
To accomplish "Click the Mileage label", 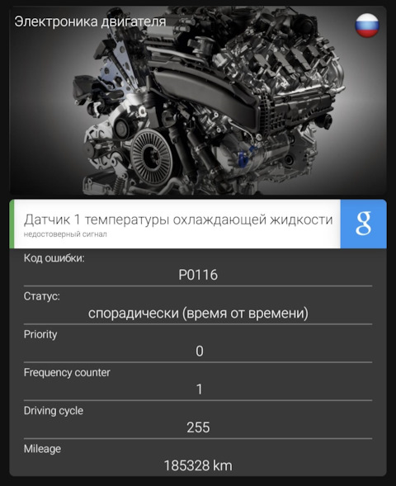I will coord(42,449).
